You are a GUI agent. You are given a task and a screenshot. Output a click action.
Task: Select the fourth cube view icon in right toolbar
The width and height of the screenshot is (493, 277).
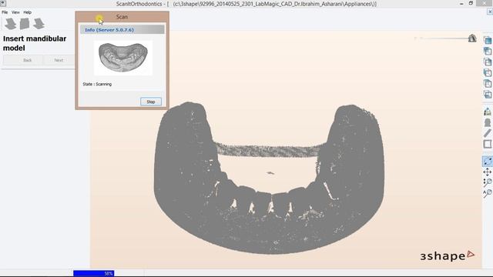[488, 72]
